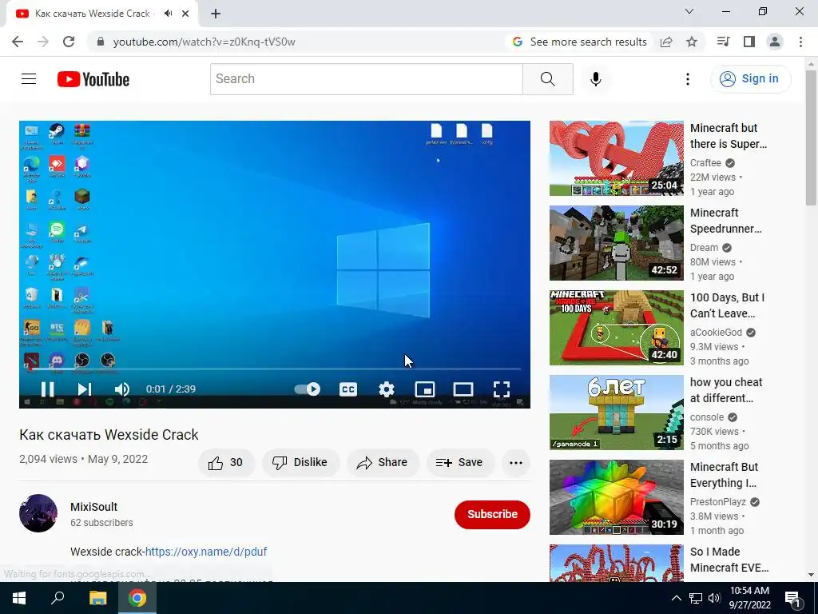Viewport: 818px width, 614px height.
Task: Go back in Chrome
Action: tap(18, 42)
